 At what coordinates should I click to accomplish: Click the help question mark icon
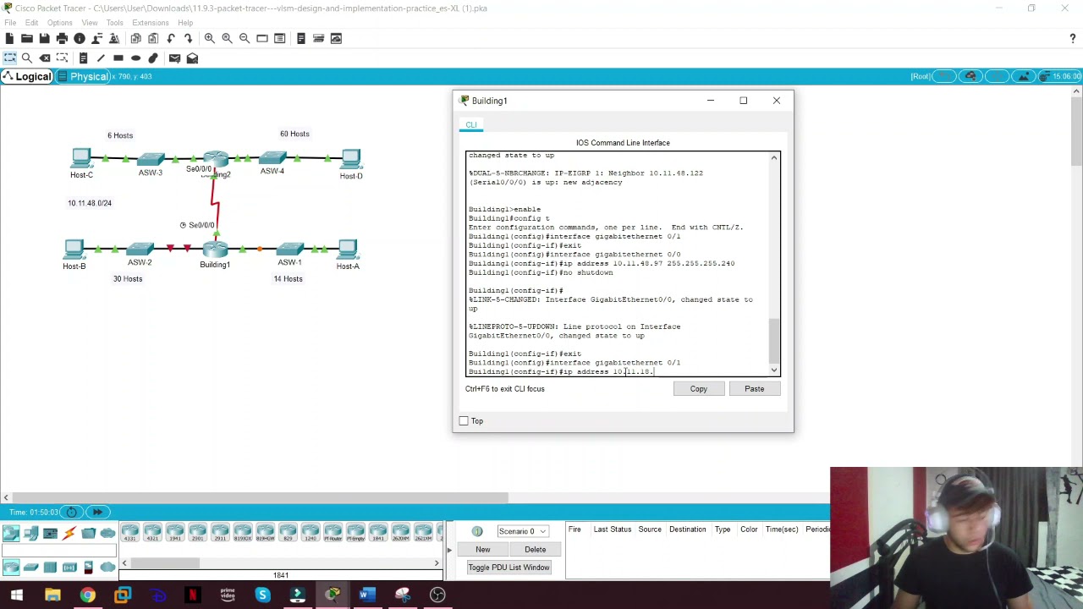1073,38
